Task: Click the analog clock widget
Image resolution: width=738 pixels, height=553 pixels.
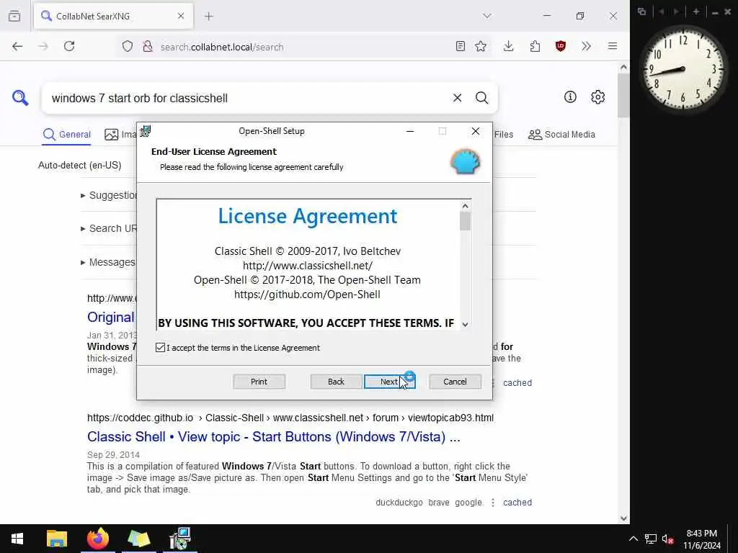Action: tap(683, 69)
